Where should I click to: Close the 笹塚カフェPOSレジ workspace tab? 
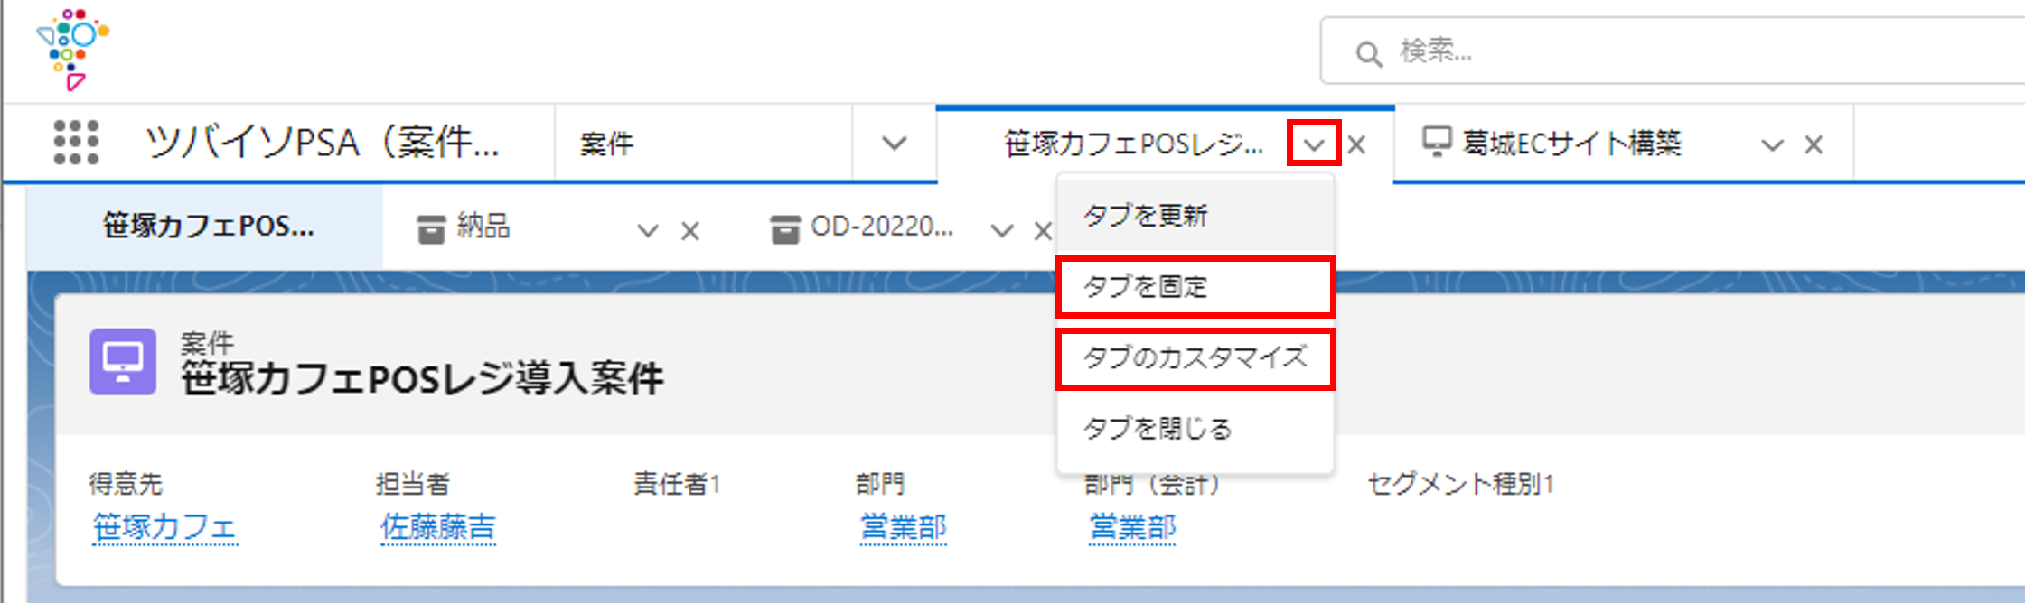[1356, 144]
